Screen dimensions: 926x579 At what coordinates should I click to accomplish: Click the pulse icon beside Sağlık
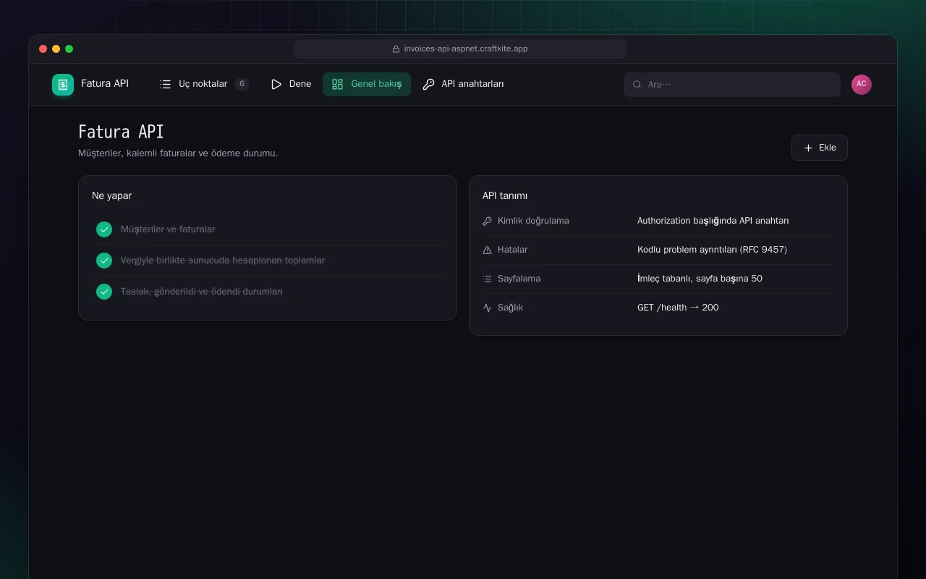tap(487, 308)
